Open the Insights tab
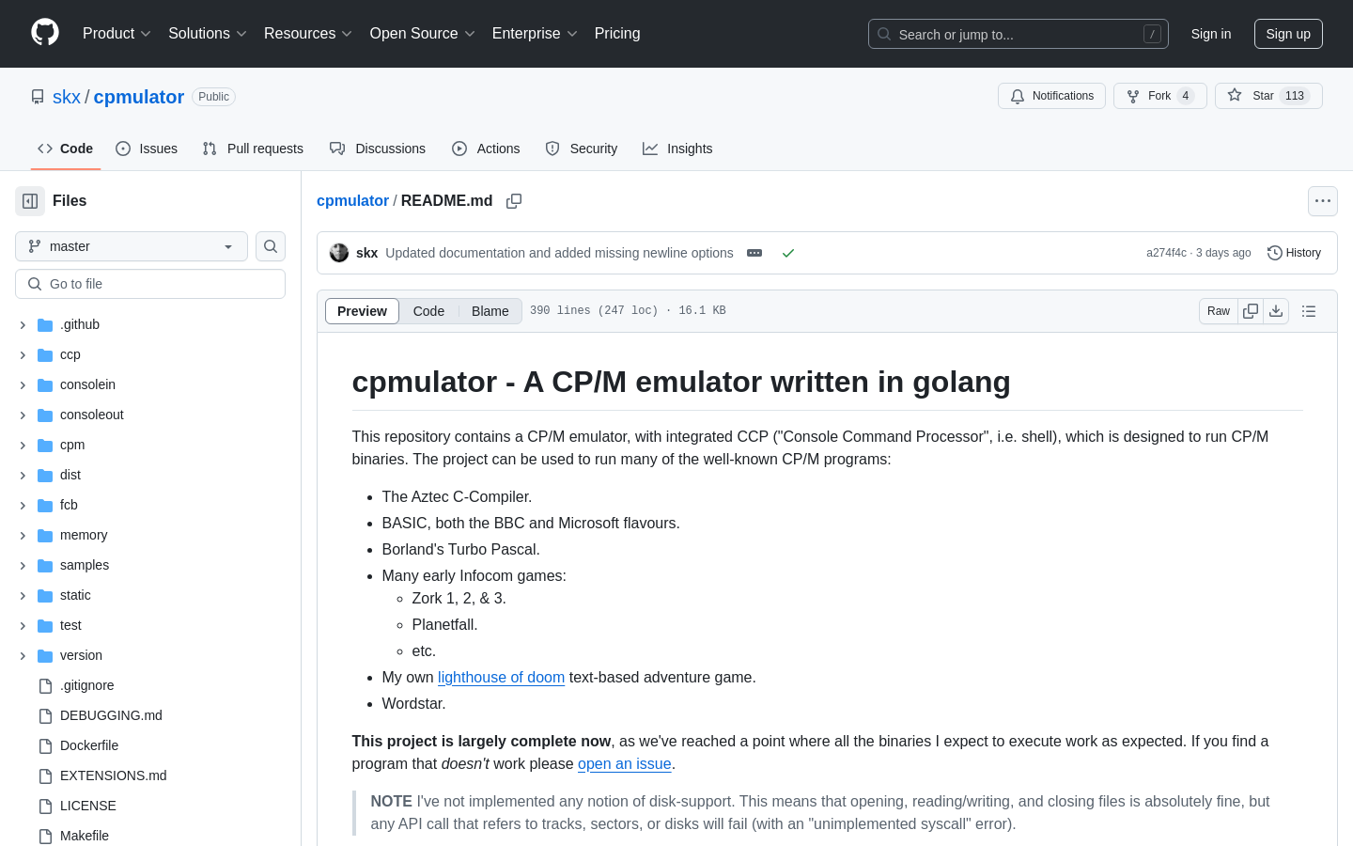Screen dimensions: 1353x846 point(677,149)
